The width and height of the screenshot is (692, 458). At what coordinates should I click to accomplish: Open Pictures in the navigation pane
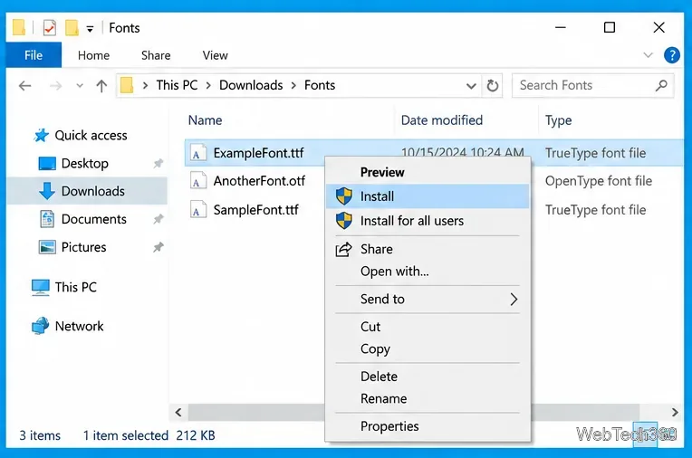tap(83, 247)
